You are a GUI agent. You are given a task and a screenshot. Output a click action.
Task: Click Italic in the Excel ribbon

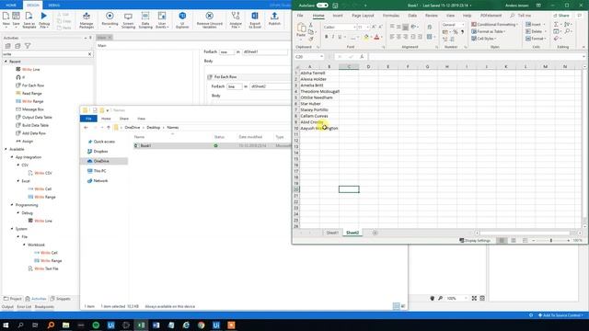point(333,37)
